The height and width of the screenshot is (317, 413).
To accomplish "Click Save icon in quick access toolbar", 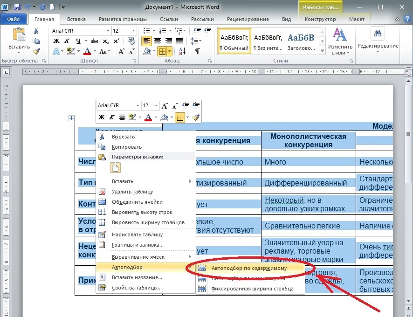I will click(x=17, y=7).
